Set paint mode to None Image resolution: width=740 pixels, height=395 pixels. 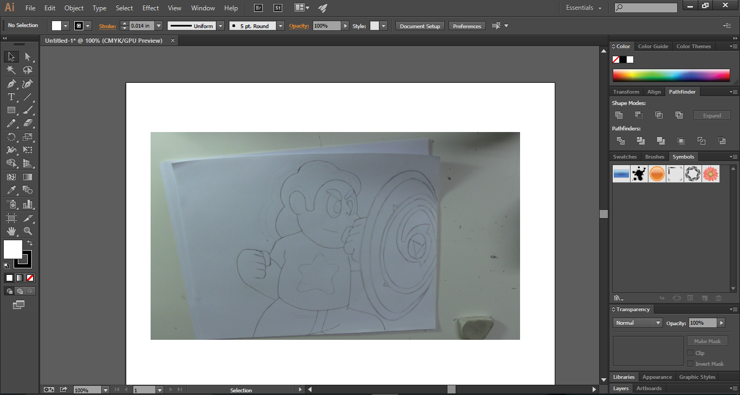(30, 278)
